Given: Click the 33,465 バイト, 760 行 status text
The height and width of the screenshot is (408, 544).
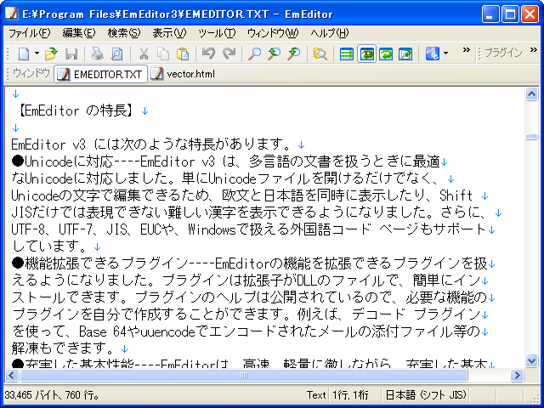Looking at the screenshot, I should click(52, 394).
